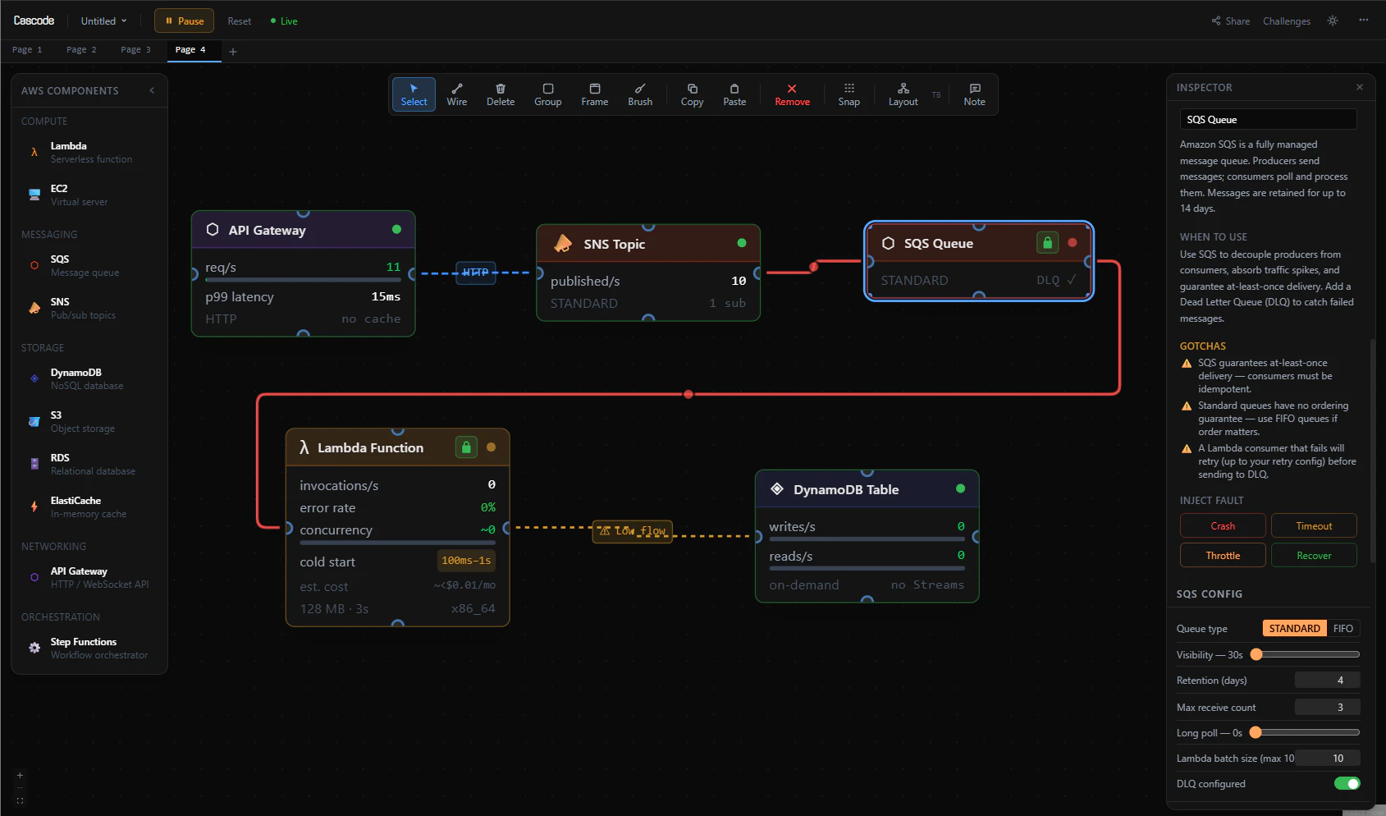Activate the Copy tool
Image resolution: width=1386 pixels, height=816 pixels.
(x=691, y=94)
